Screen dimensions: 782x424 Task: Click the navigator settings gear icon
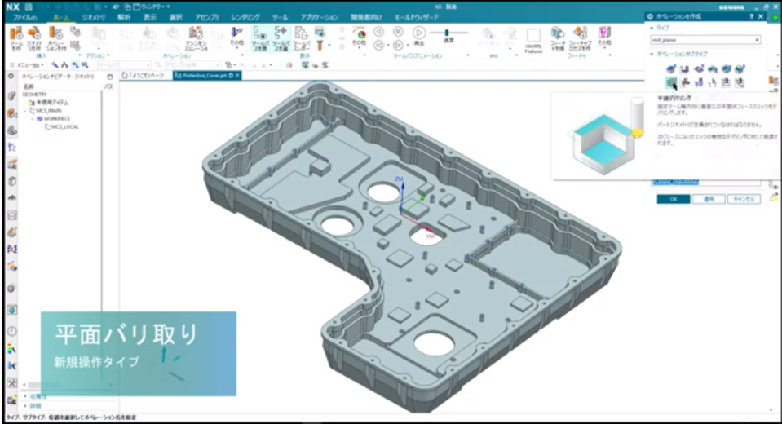pos(11,77)
